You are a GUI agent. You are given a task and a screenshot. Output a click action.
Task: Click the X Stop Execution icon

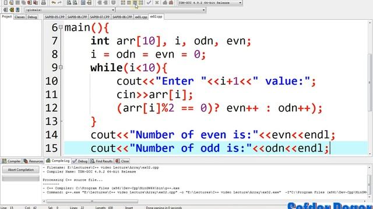click(x=157, y=2)
